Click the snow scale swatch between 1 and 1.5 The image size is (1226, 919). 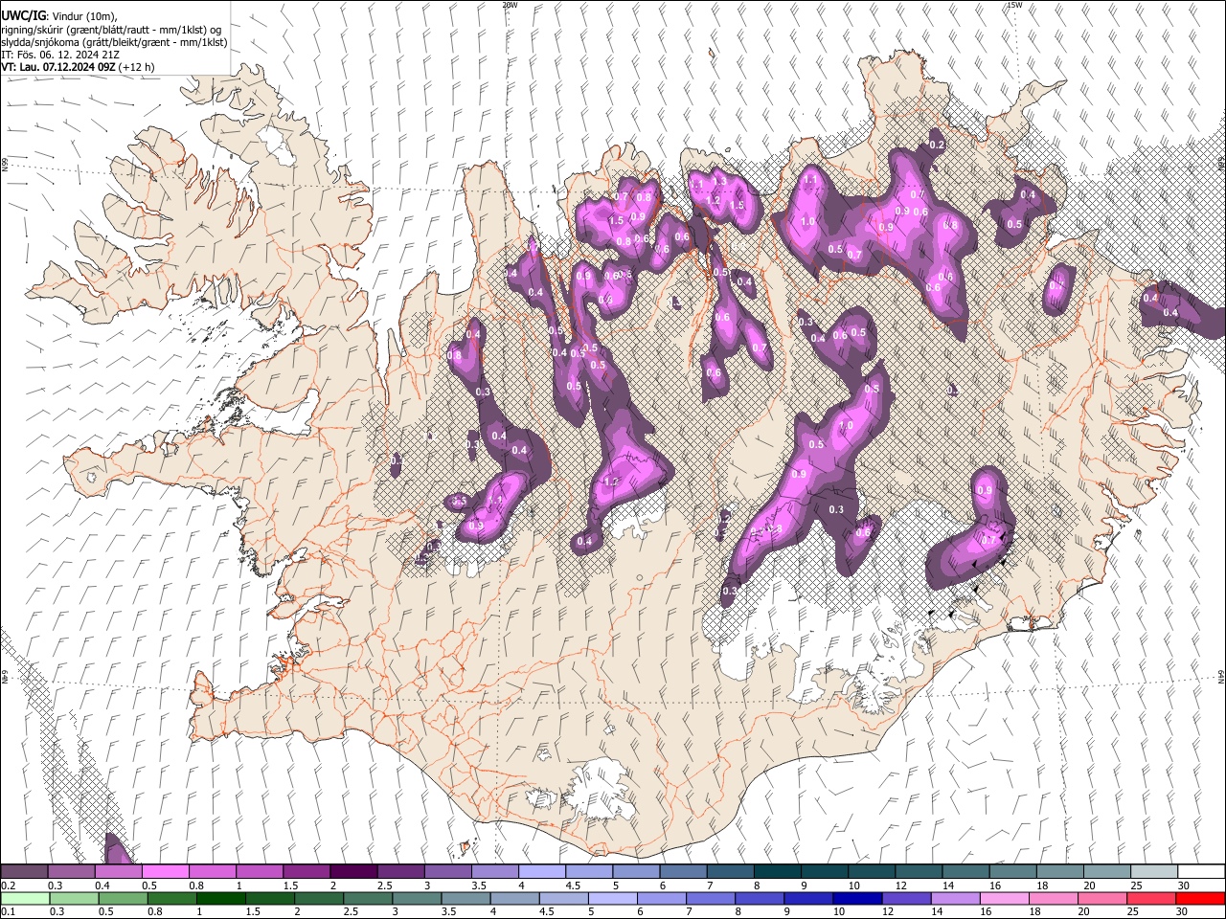(259, 872)
